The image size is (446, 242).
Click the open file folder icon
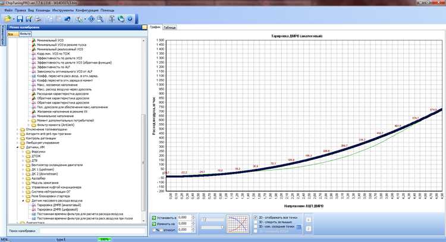[7, 19]
